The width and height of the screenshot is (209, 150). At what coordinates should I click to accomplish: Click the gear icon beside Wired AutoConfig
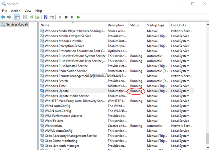click(x=42, y=106)
